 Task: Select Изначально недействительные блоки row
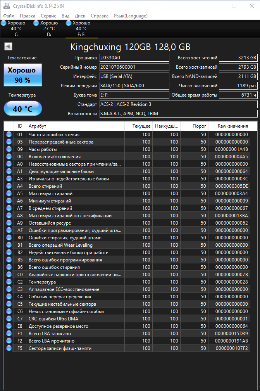pyautogui.click(x=127, y=178)
